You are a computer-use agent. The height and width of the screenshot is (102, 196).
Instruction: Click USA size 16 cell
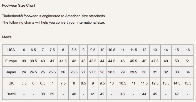188,50
